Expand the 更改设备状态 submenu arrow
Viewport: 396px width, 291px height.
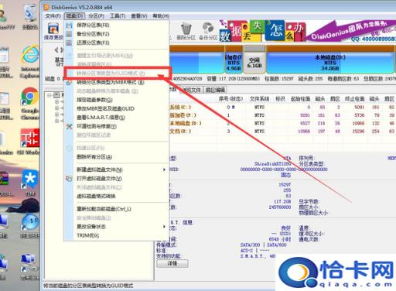coord(164,227)
